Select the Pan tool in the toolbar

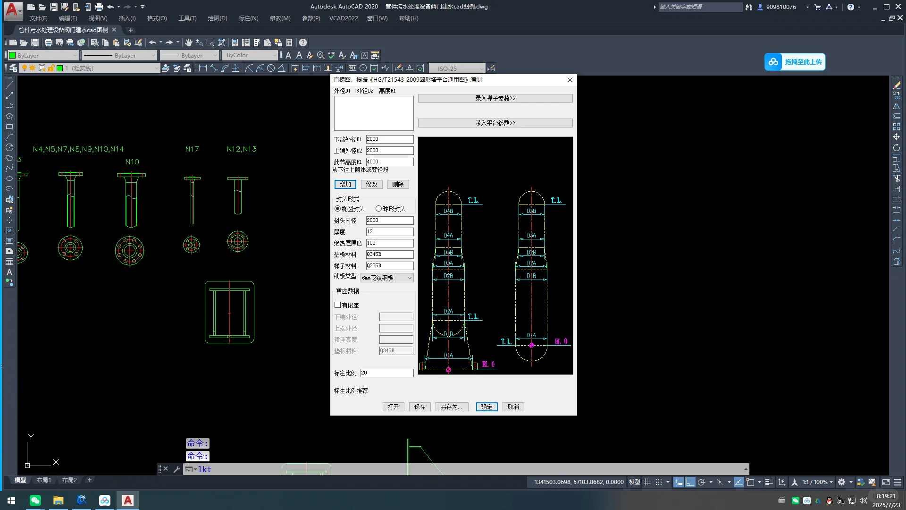pyautogui.click(x=188, y=42)
